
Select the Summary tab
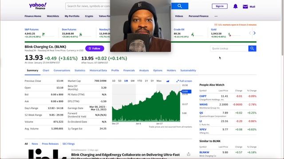point(32,71)
